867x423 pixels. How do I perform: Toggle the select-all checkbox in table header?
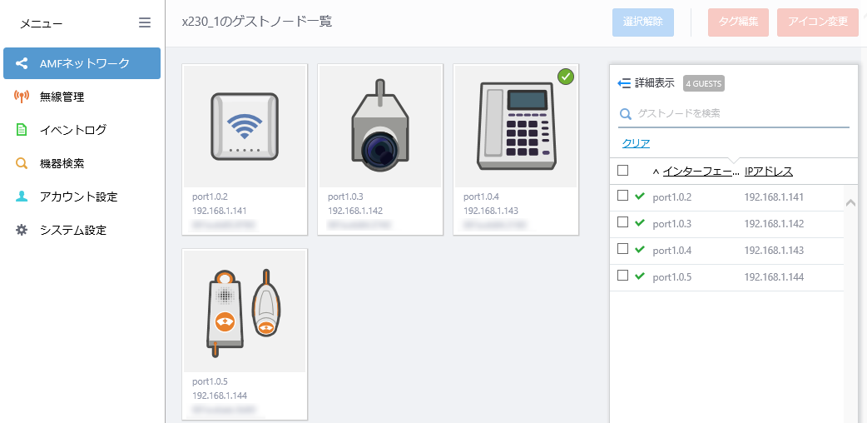[622, 171]
